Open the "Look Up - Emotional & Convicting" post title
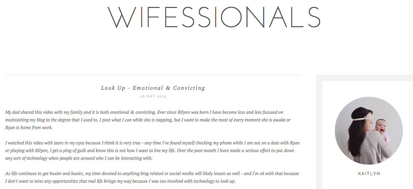The image size is (413, 189). [153, 88]
